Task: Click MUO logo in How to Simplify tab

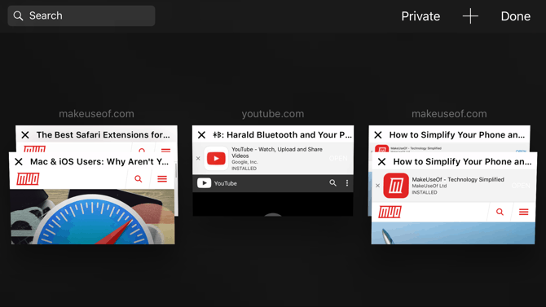Action: pos(390,212)
